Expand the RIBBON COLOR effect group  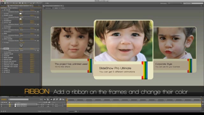tap(1, 54)
